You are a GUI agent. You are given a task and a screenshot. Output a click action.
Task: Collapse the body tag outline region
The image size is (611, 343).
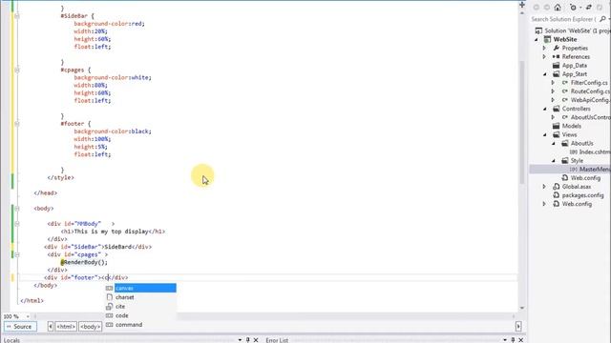[17, 209]
